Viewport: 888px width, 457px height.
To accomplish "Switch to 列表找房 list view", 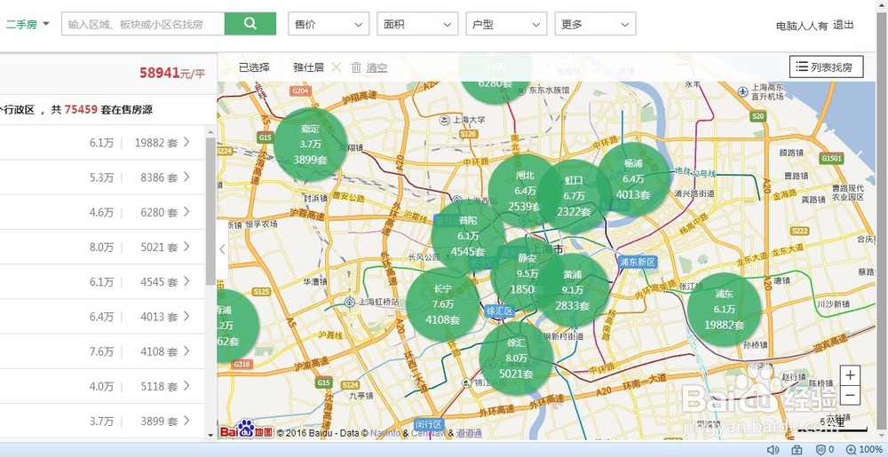I will 826,67.
